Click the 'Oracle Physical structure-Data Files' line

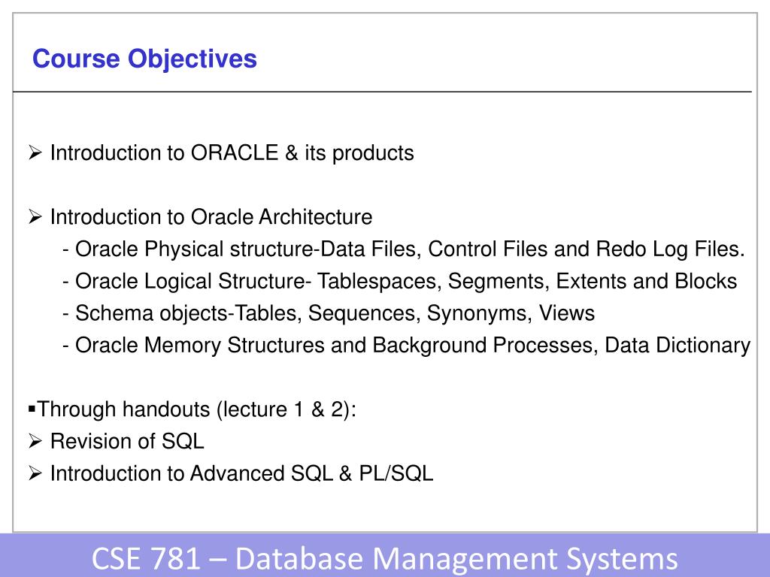pos(404,249)
